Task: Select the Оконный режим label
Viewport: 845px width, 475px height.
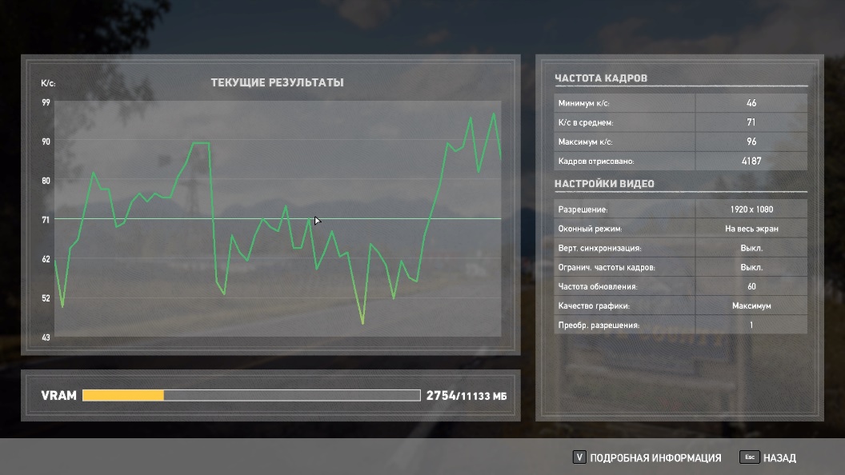Action: click(590, 229)
